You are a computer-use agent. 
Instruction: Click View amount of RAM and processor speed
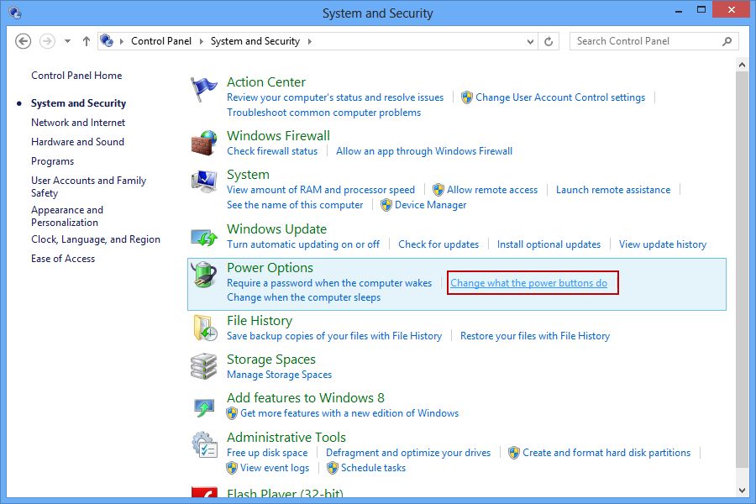[321, 190]
